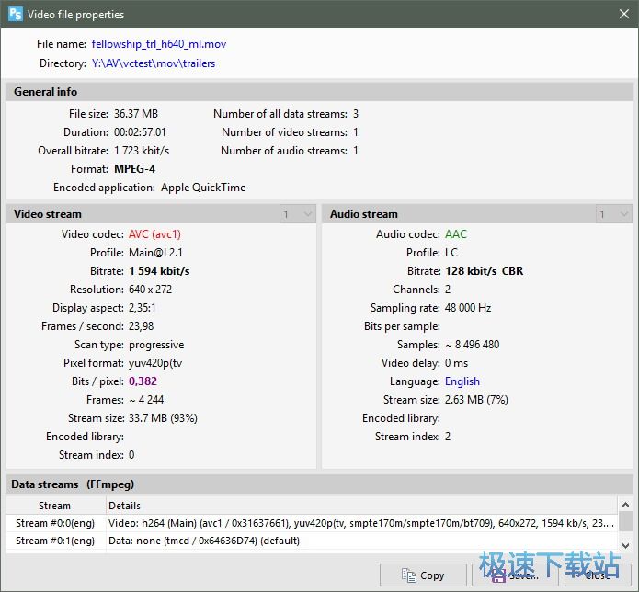Click the frames per second value 23,98
Image resolution: width=639 pixels, height=592 pixels.
(x=142, y=326)
